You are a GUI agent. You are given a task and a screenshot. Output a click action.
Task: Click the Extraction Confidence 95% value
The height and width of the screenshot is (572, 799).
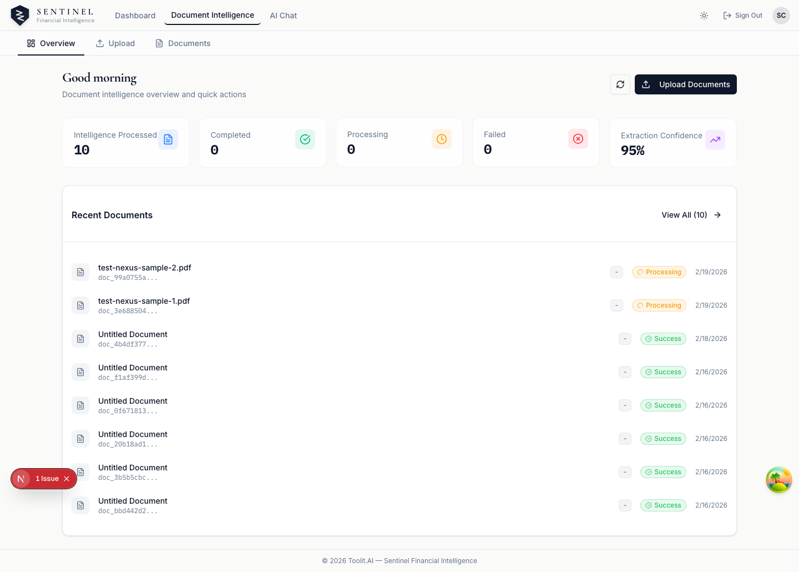tap(633, 150)
